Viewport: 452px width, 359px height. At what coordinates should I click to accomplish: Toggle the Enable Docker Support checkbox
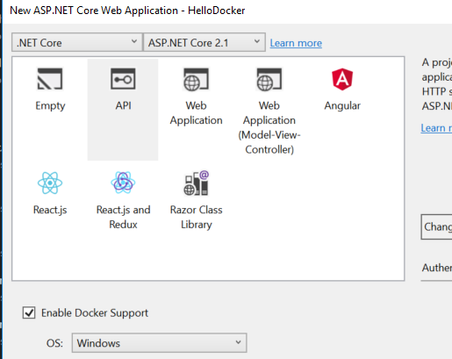point(29,312)
